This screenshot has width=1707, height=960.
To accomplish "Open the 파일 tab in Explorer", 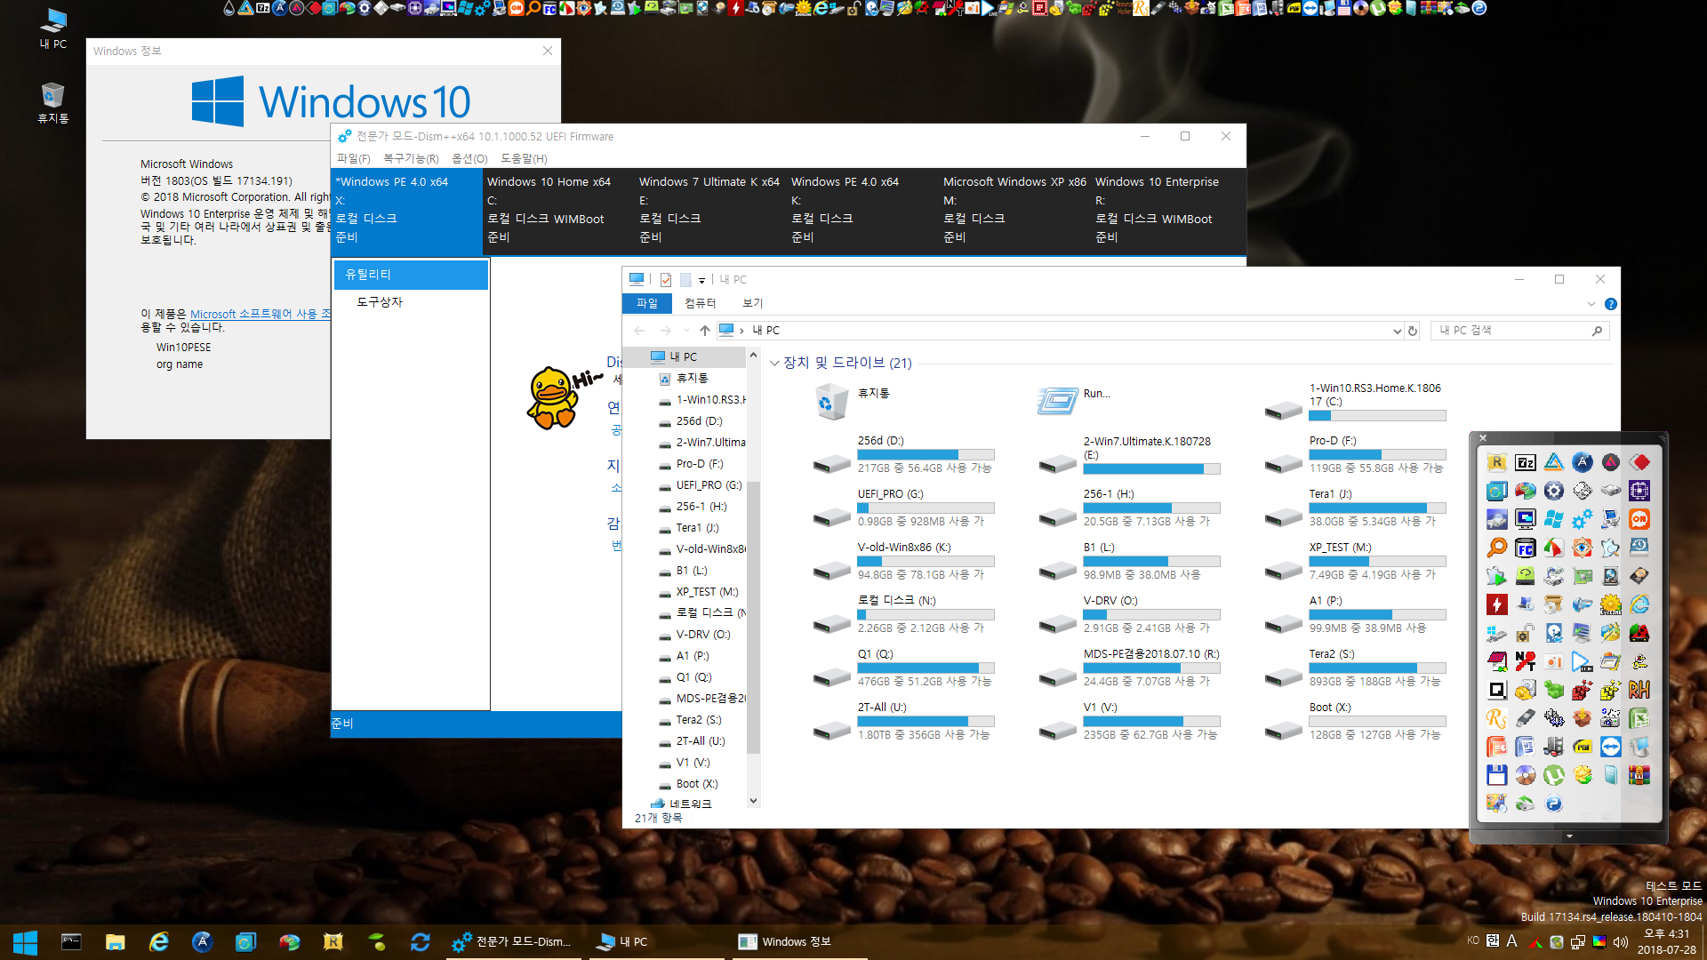I will click(x=647, y=303).
